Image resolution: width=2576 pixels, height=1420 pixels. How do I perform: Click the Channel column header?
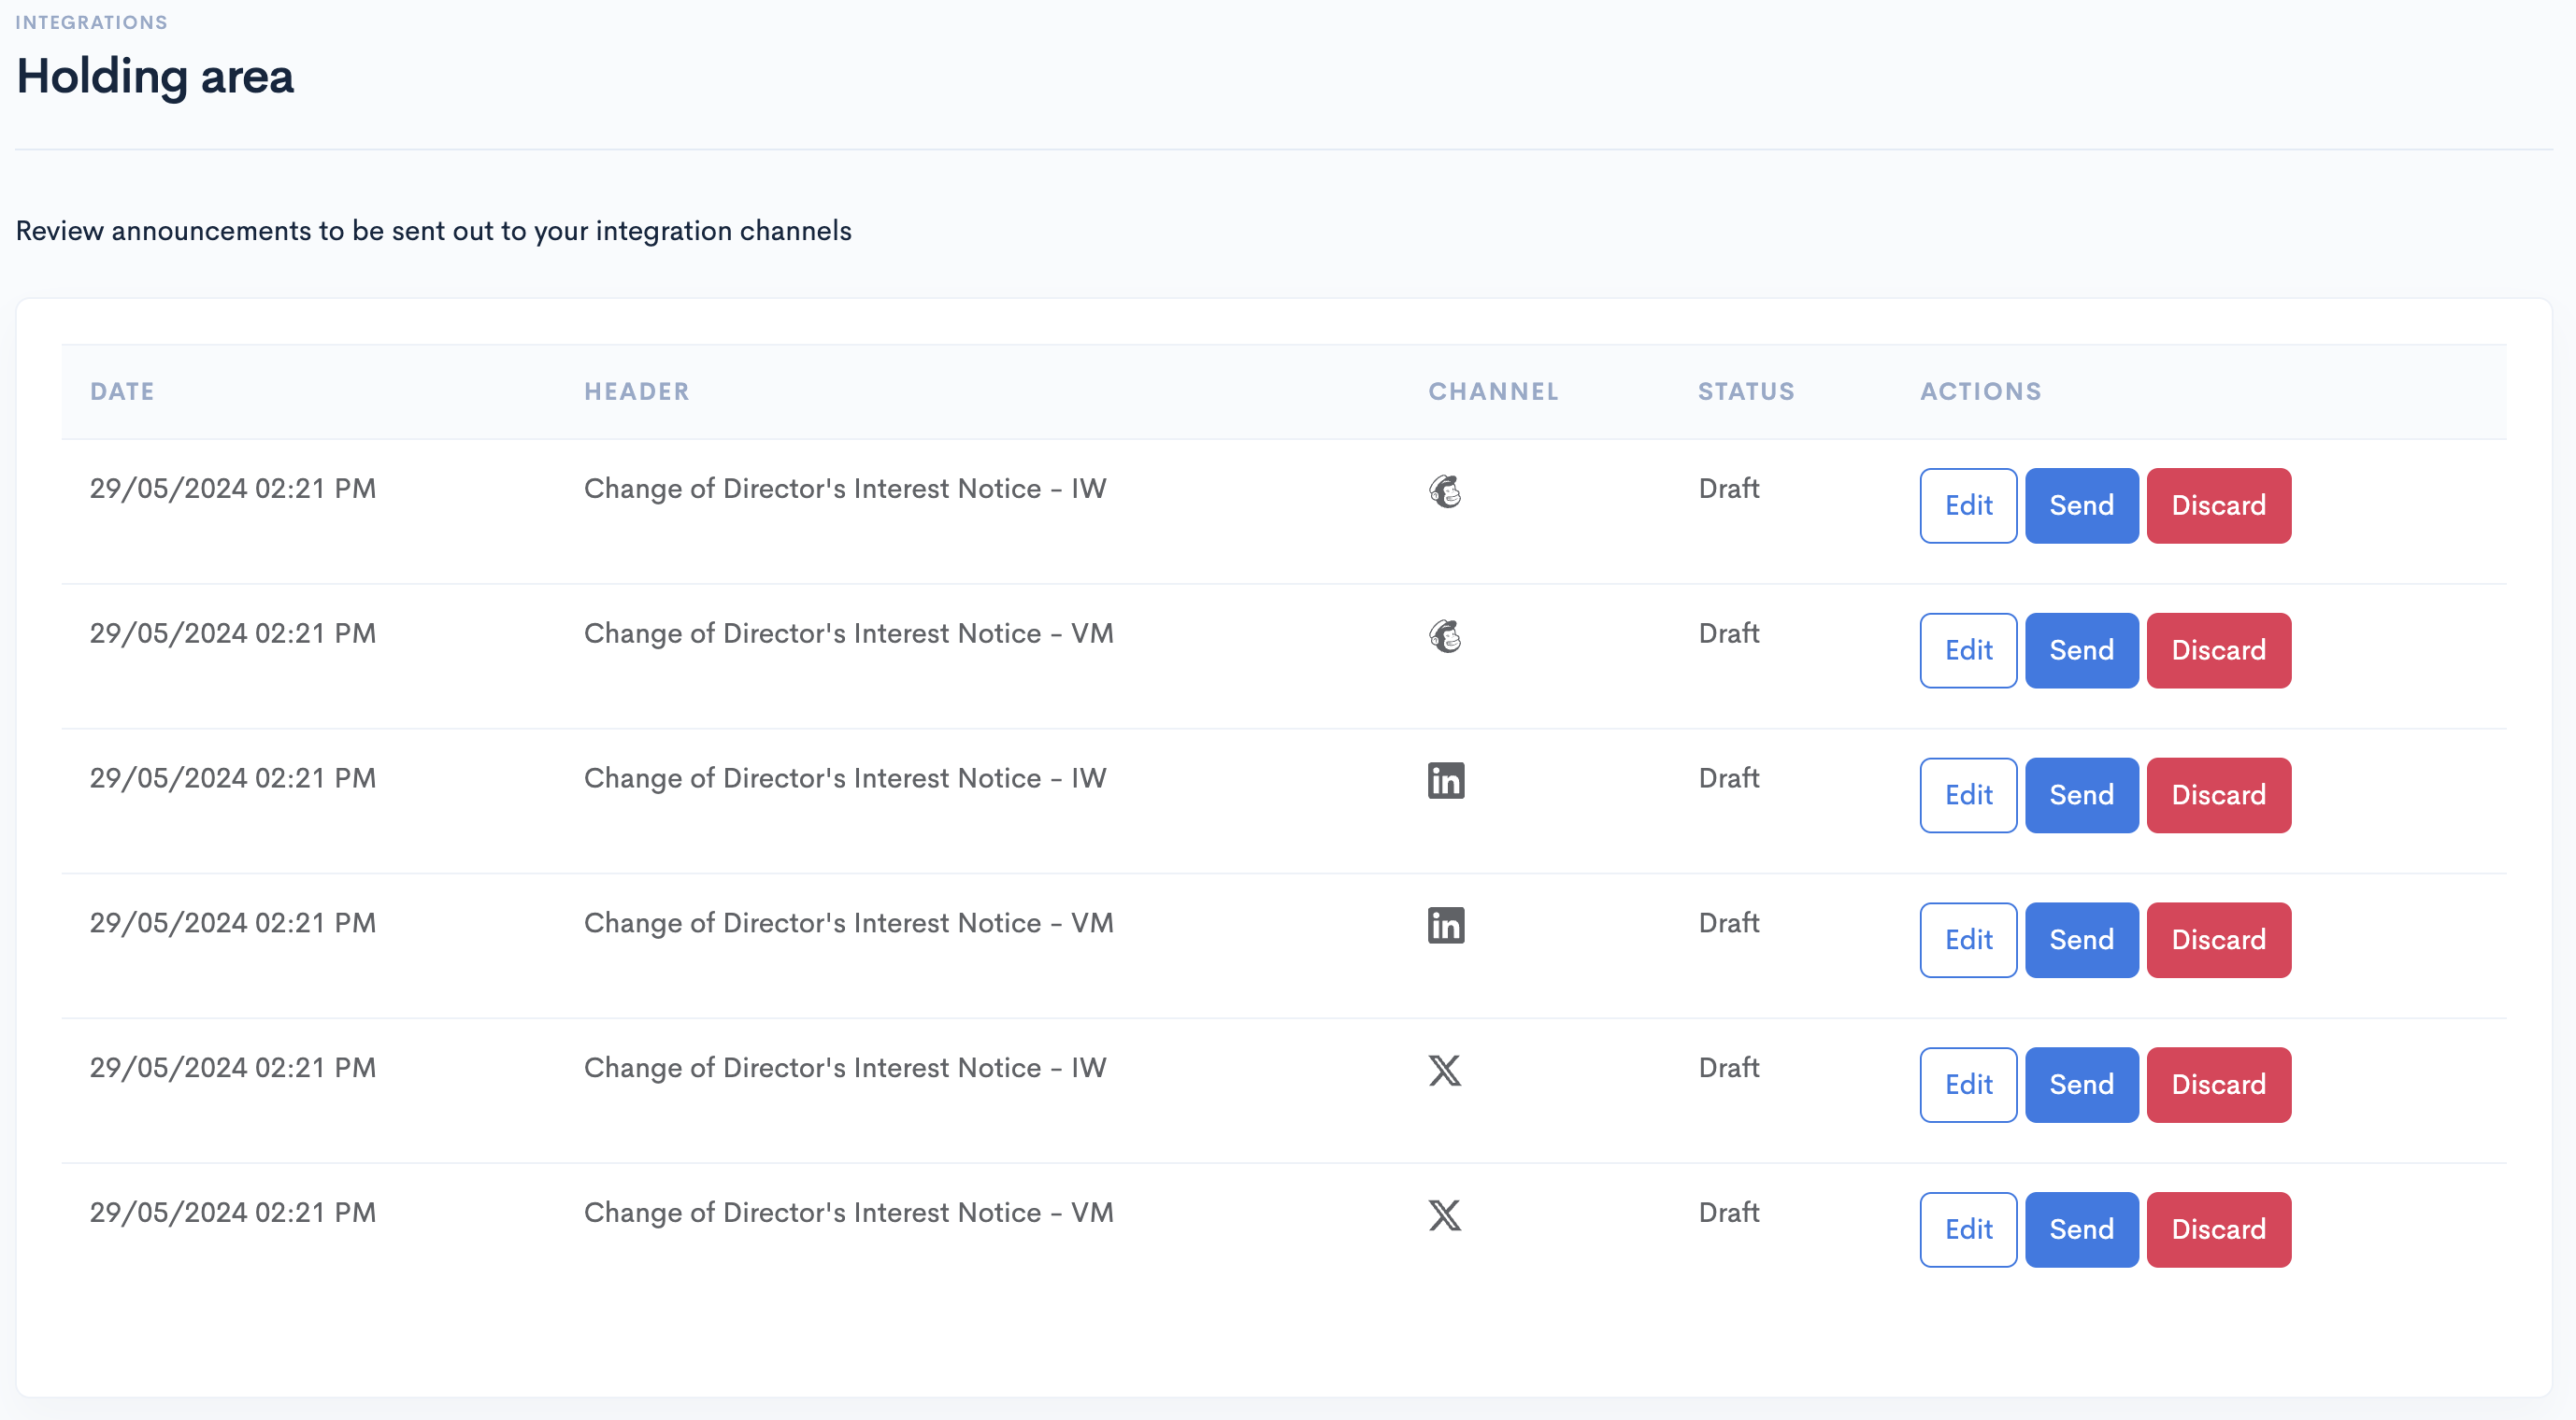[x=1492, y=391]
